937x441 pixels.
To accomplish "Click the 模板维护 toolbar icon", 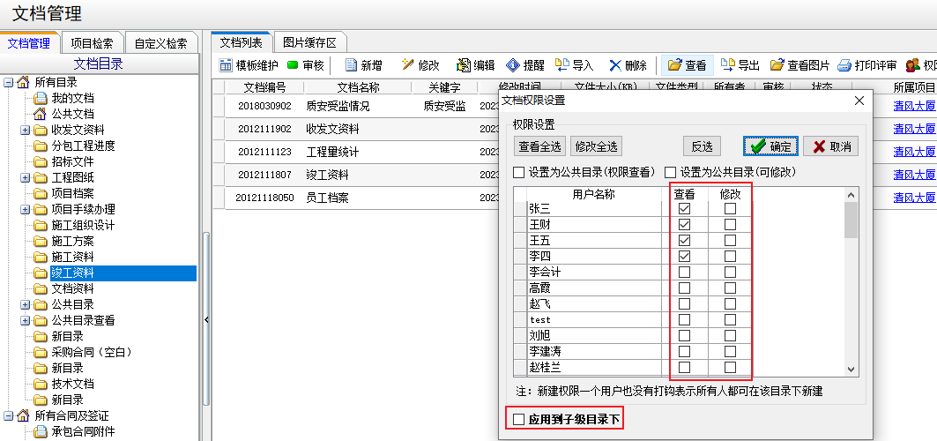I will tap(226, 65).
